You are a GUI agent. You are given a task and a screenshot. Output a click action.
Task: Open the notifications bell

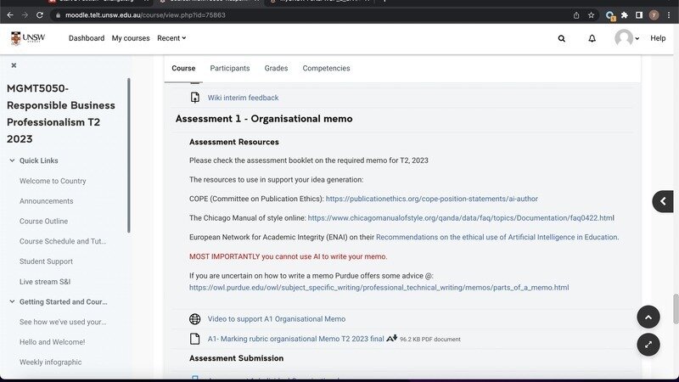tap(592, 38)
